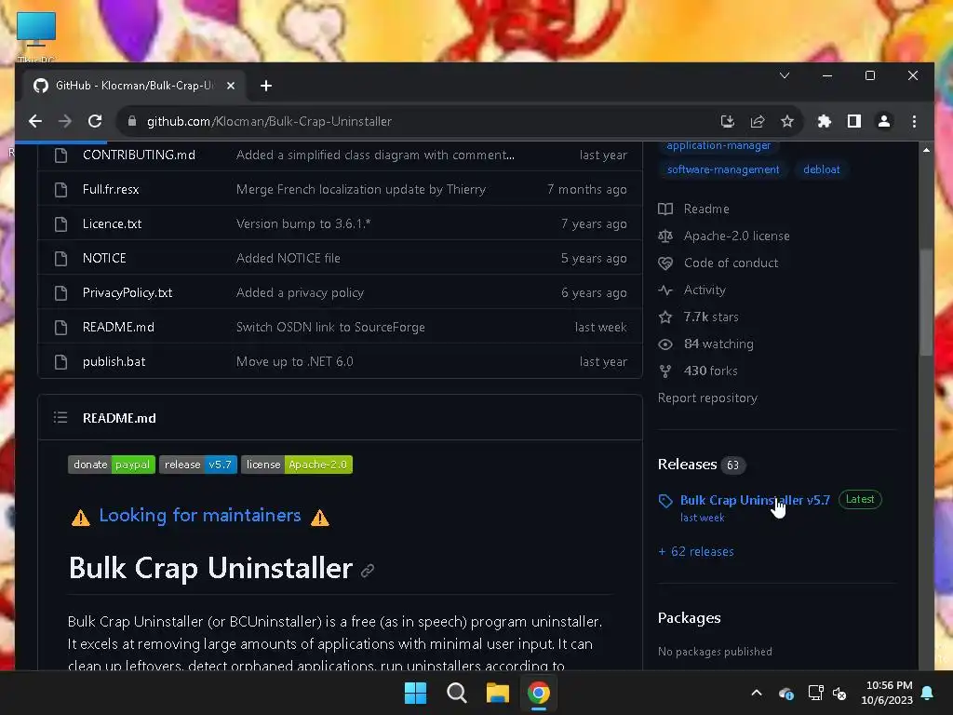
Task: Click the Chrome icon in the taskbar
Action: pos(539,693)
